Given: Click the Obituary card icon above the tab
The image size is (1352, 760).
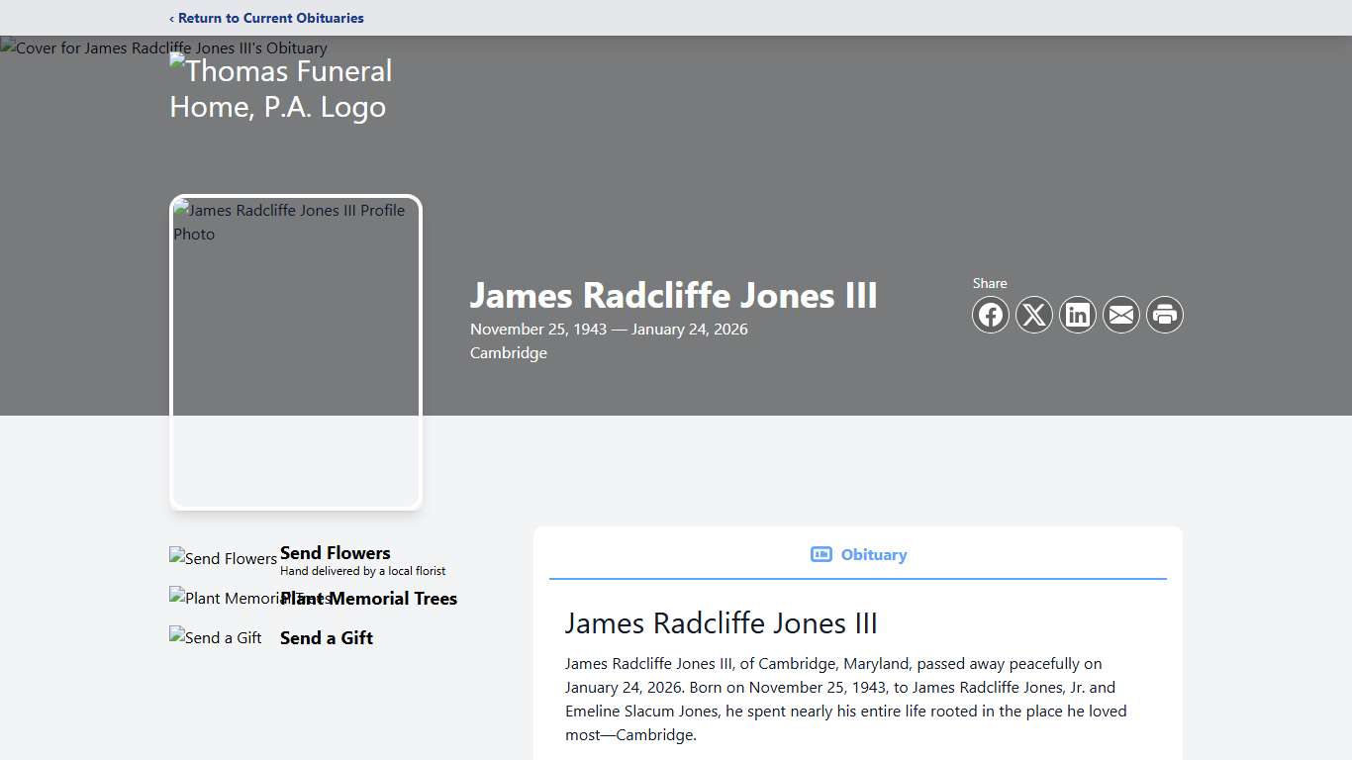Looking at the screenshot, I should (x=821, y=554).
